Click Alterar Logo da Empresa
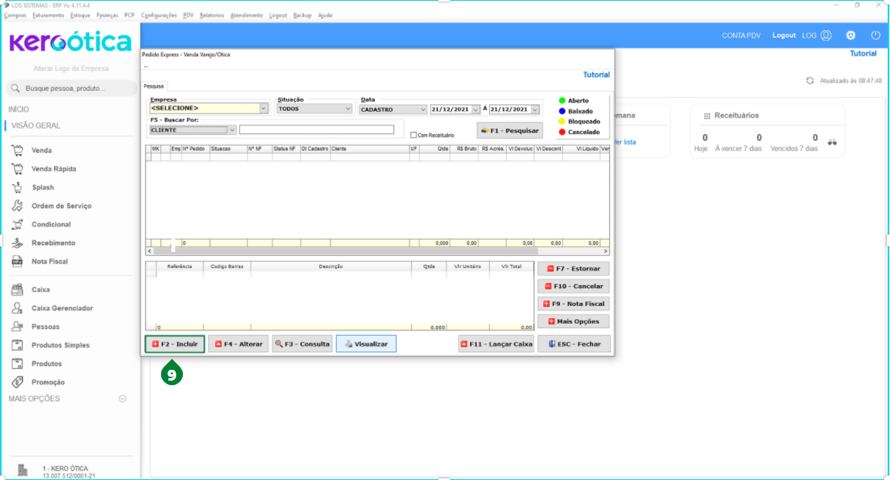This screenshot has height=480, width=890. [x=71, y=69]
